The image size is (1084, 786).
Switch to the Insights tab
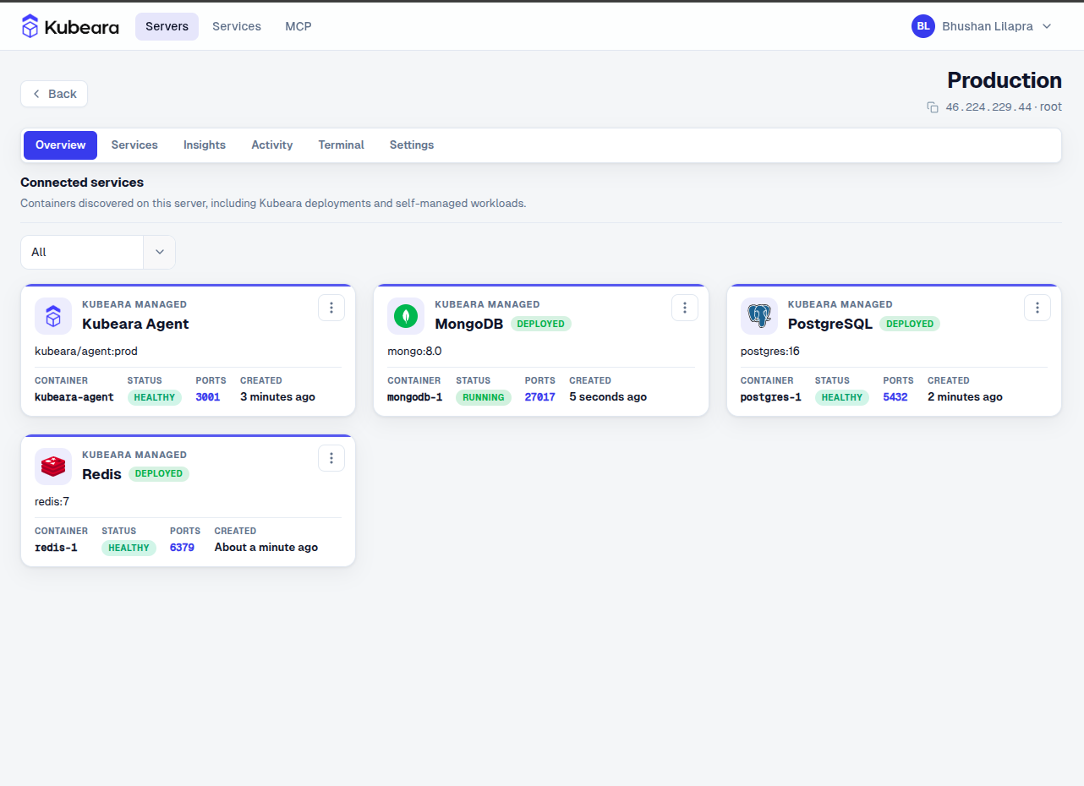point(205,145)
